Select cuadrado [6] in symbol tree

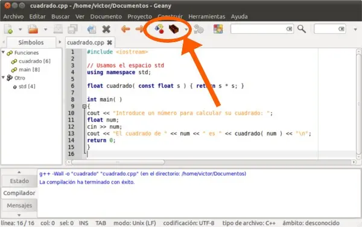click(x=34, y=61)
